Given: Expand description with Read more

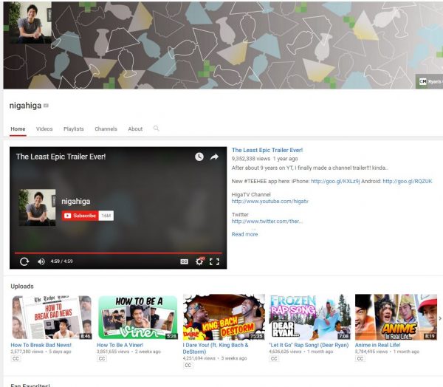Looking at the screenshot, I should pos(244,234).
